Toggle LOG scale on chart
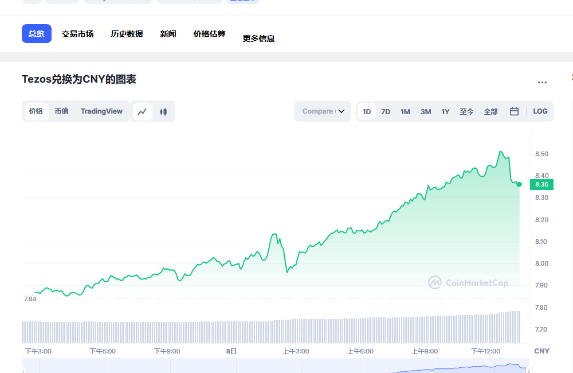This screenshot has height=373, width=573. click(540, 111)
